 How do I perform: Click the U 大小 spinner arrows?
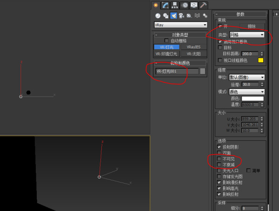(262, 119)
